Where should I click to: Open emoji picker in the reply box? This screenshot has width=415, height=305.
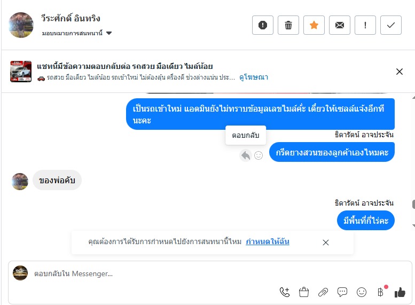click(362, 292)
